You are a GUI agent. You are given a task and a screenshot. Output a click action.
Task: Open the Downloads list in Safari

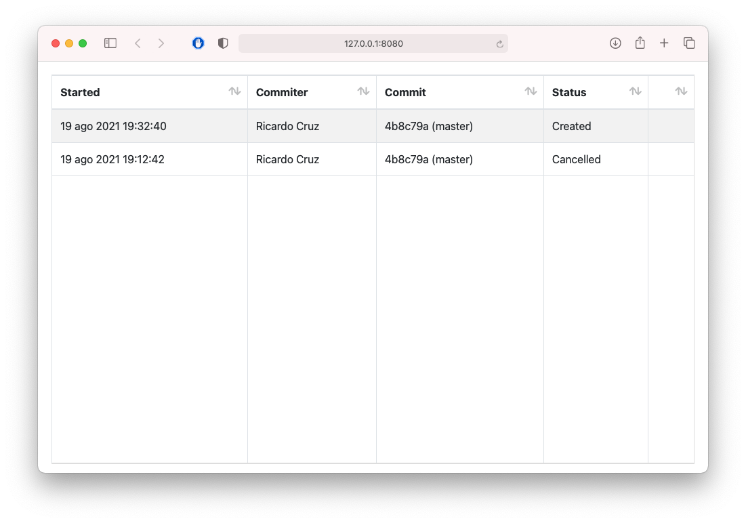click(615, 43)
